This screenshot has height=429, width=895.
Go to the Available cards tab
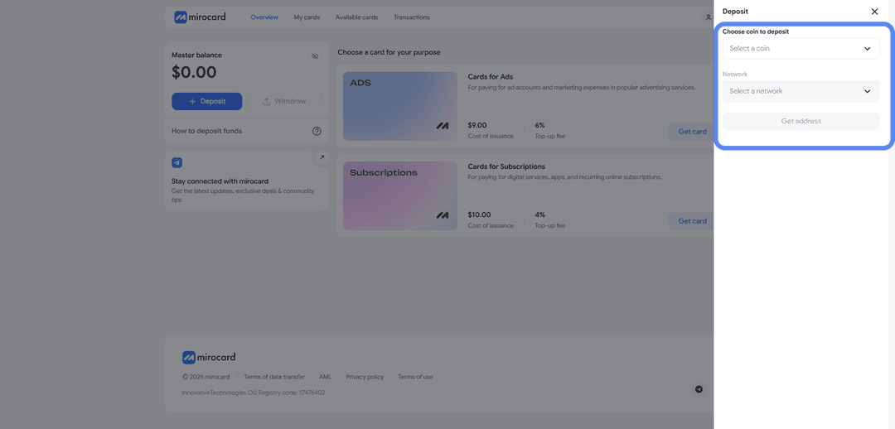point(356,17)
